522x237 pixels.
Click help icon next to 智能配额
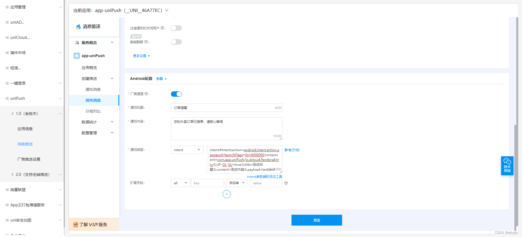146,42
